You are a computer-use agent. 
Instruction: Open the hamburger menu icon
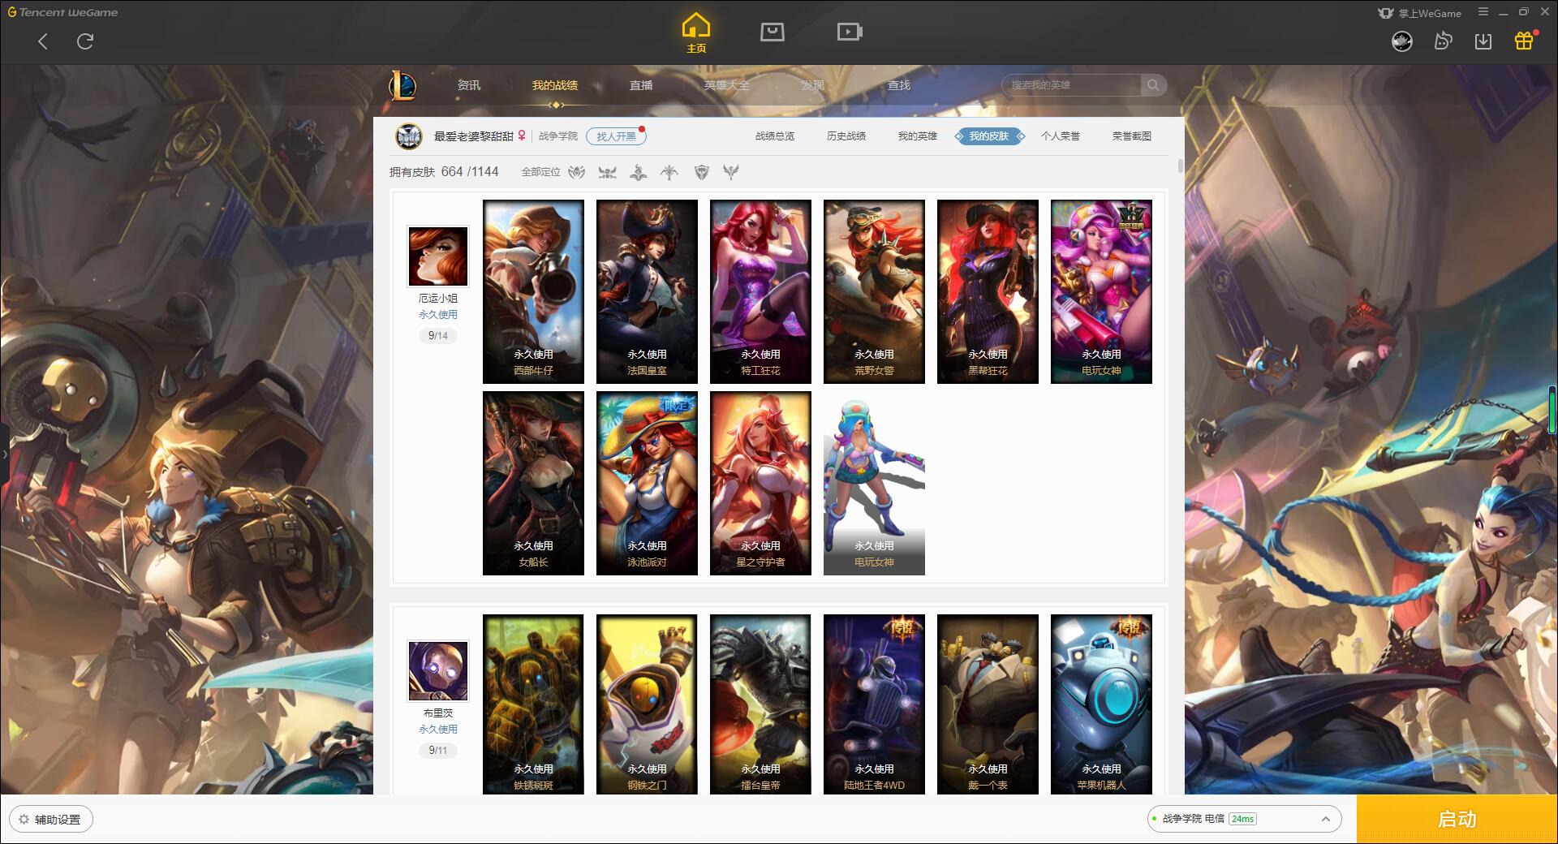point(1483,12)
